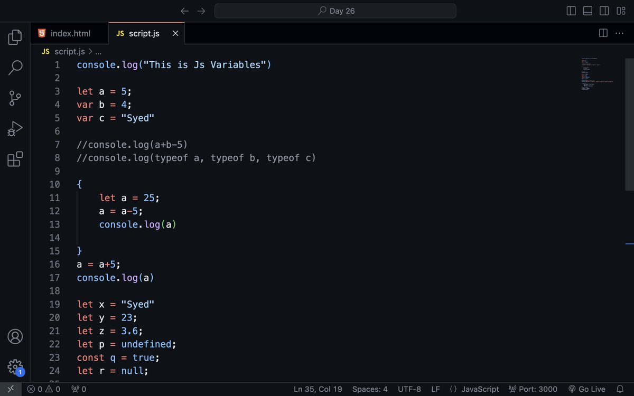Click the text 'var c = "Syed"'
The image size is (634, 396).
116,118
